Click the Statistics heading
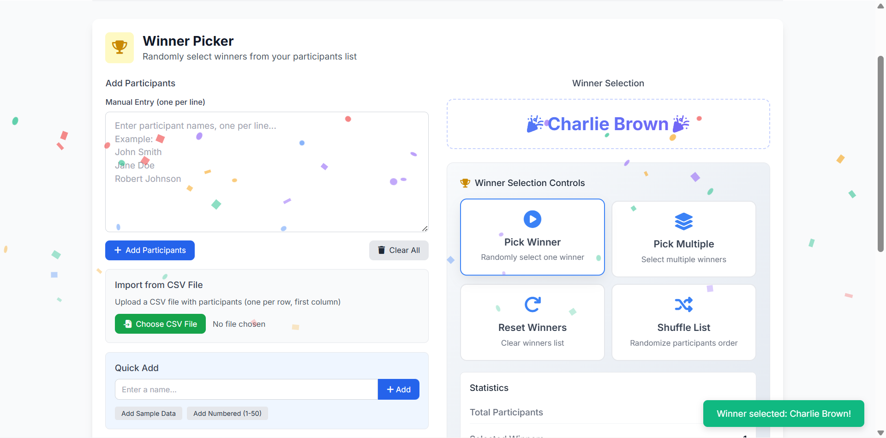 (x=489, y=388)
